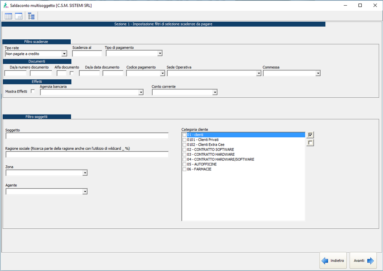Check all client categories with the select-all button
The height and width of the screenshot is (271, 383).
(310, 135)
